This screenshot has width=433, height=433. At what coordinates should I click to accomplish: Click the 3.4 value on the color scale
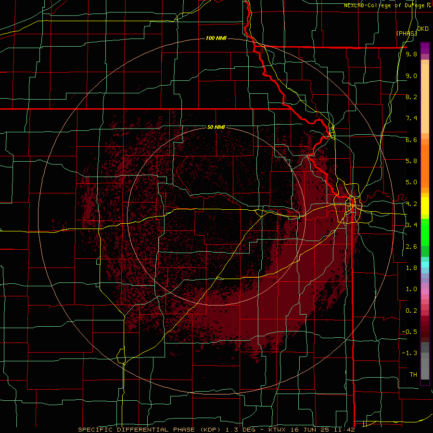411,225
